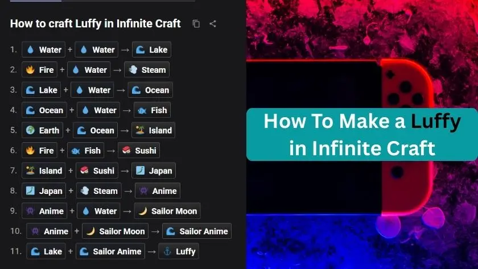Click the Ocean chip in step 4

(44, 110)
